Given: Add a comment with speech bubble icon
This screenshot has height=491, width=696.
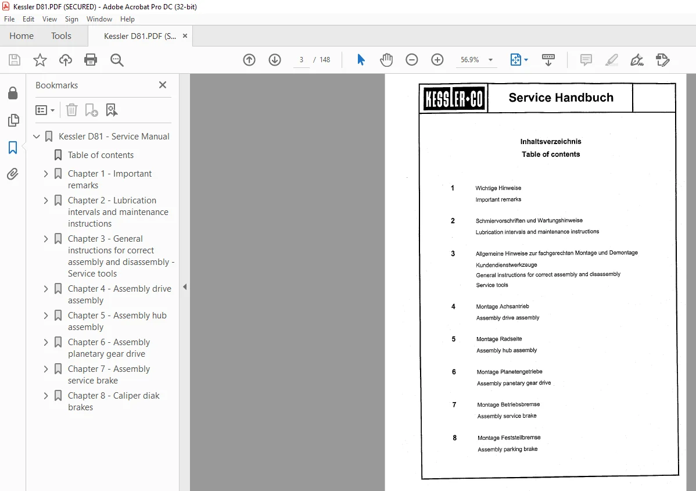Looking at the screenshot, I should [x=586, y=60].
